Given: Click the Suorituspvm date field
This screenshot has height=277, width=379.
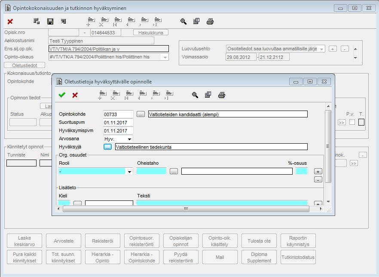Looking at the screenshot, I should pyautogui.click(x=118, y=123).
